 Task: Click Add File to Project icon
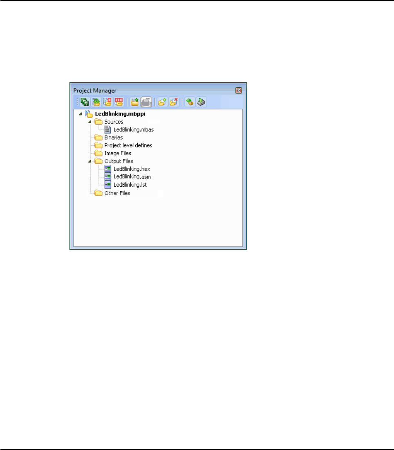(162, 102)
